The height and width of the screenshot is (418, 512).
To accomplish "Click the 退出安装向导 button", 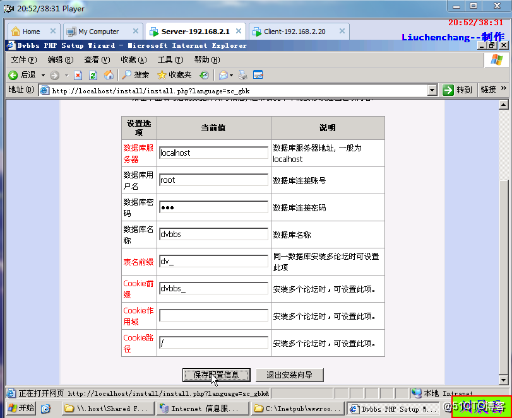I will pyautogui.click(x=290, y=375).
